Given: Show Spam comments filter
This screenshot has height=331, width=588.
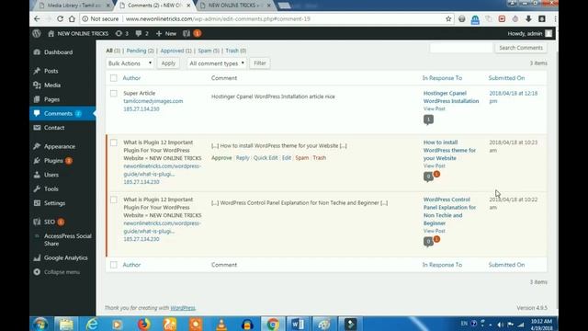Looking at the screenshot, I should tap(209, 51).
